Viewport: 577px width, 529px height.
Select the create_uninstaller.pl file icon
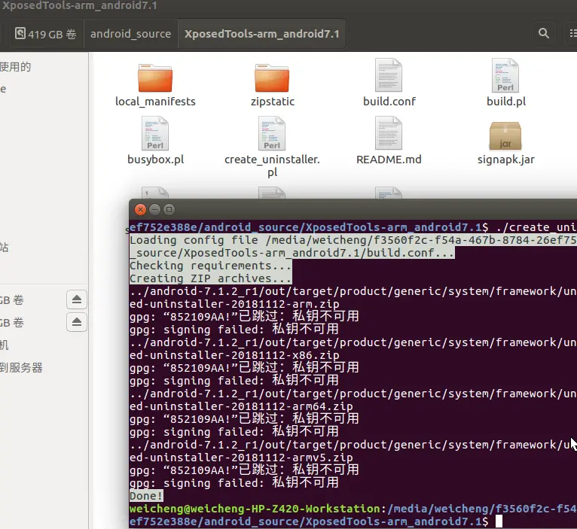[x=272, y=133]
